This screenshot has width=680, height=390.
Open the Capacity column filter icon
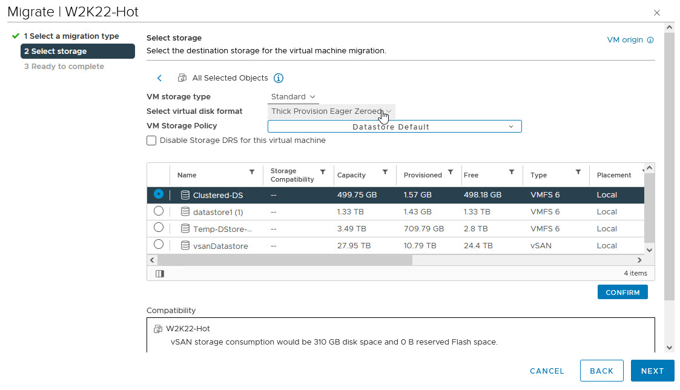click(385, 173)
